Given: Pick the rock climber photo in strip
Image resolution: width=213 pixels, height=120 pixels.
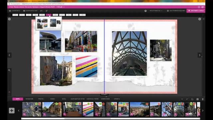Looking at the screenshot, I should 32,109.
